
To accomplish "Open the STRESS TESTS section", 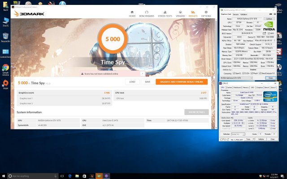I will coord(164,14).
